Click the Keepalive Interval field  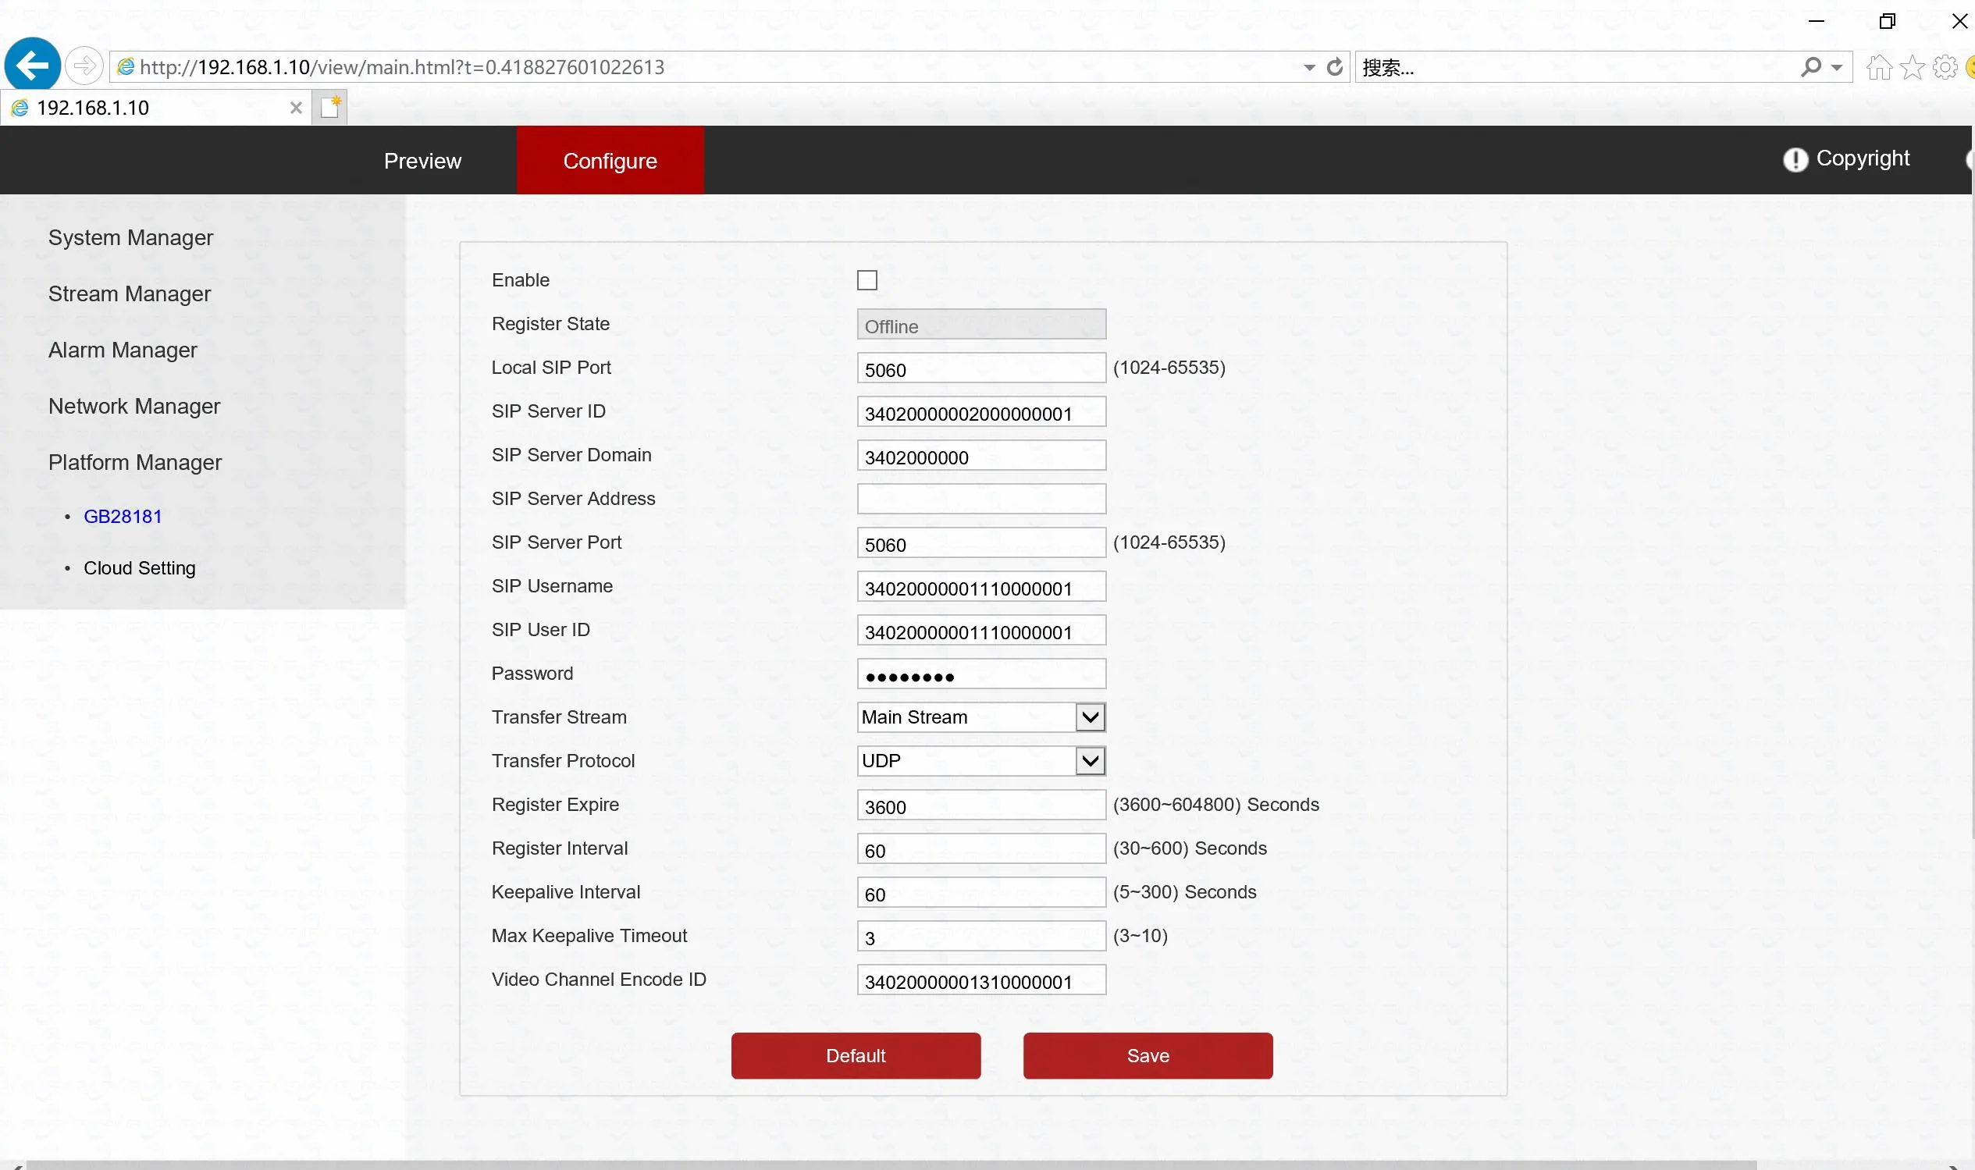coord(980,891)
